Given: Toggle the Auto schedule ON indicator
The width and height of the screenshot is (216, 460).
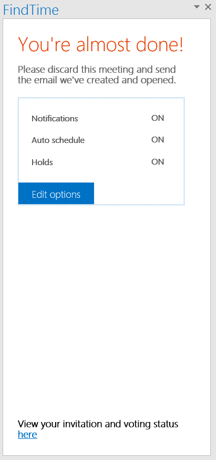Looking at the screenshot, I should point(158,140).
